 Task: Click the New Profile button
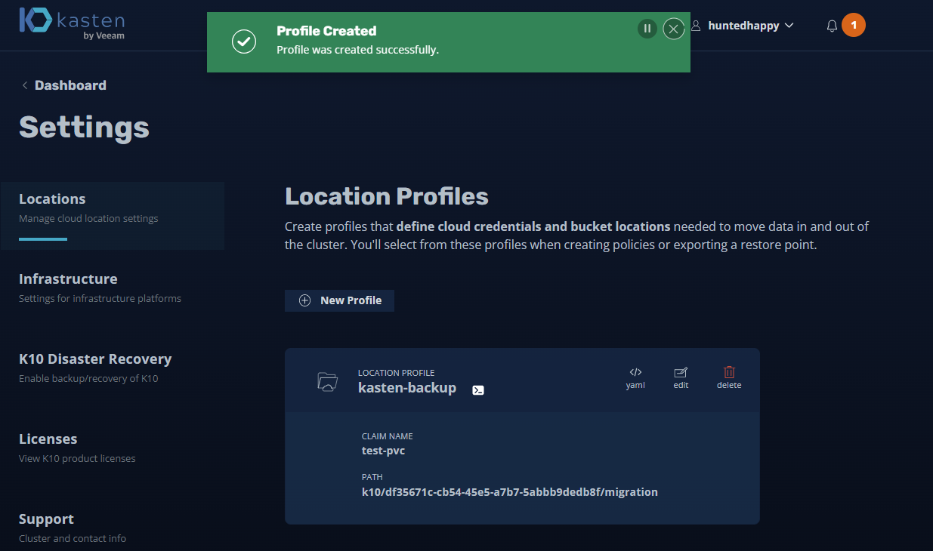(x=339, y=300)
